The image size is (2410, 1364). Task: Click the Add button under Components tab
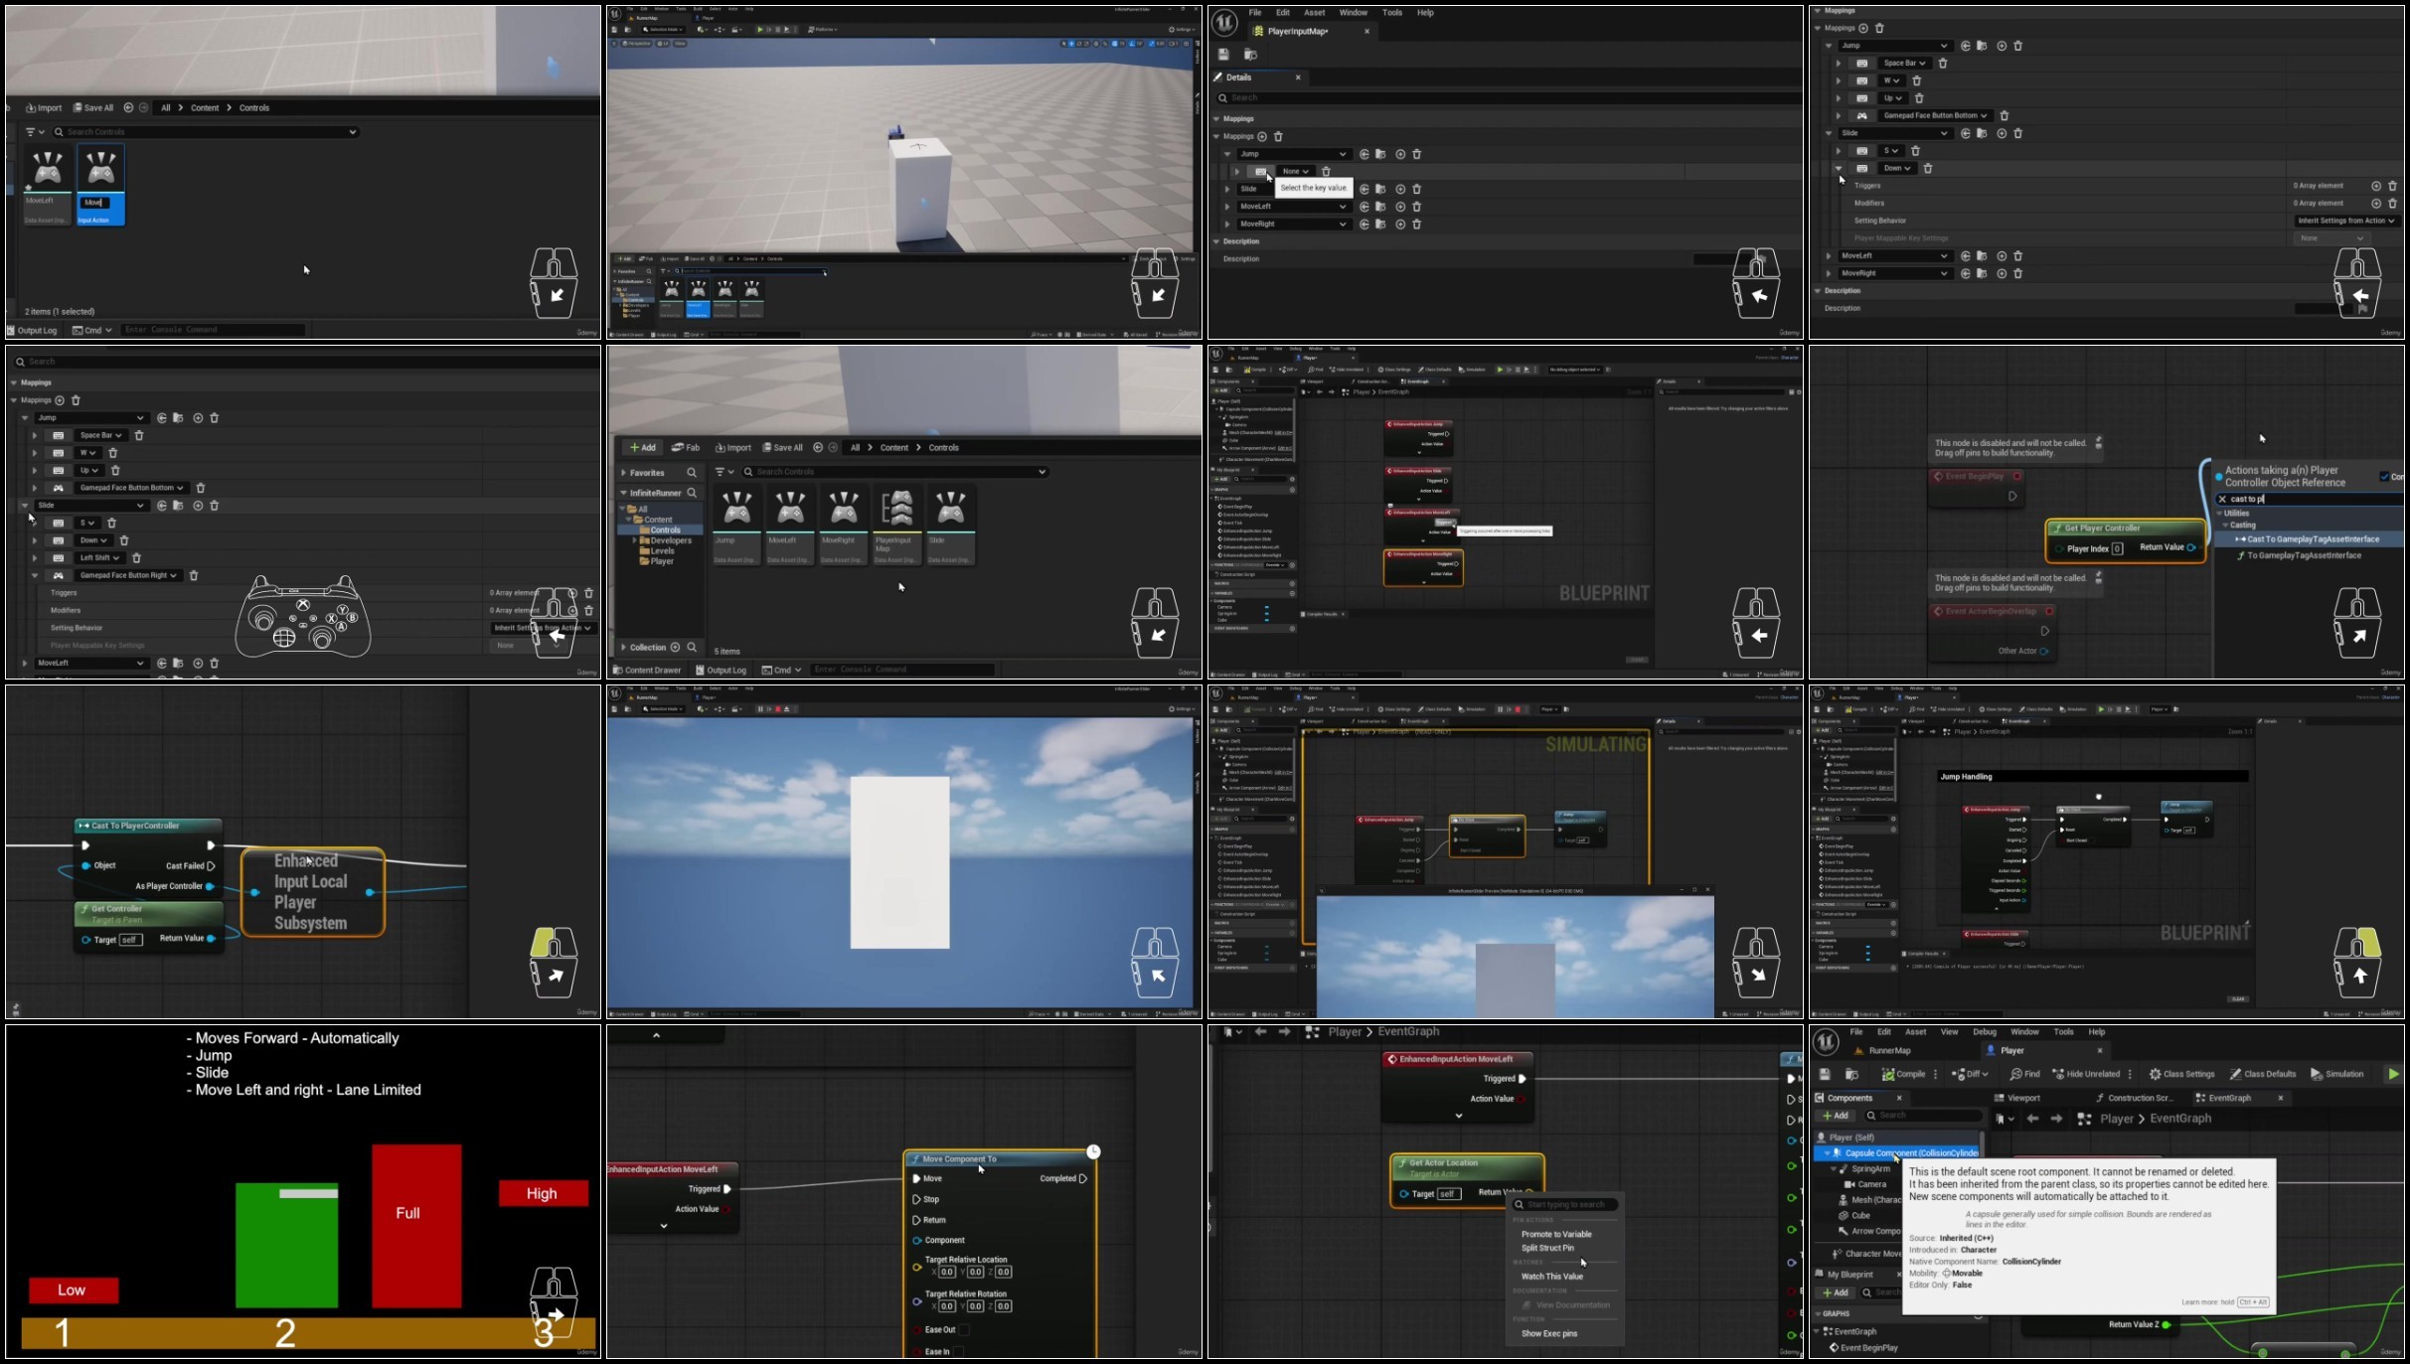coord(1835,1117)
